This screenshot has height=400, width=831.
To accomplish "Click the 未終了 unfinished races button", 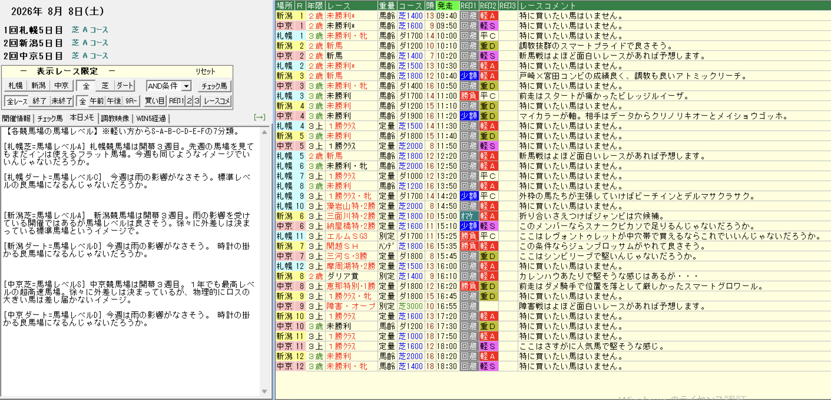I will pos(62,101).
